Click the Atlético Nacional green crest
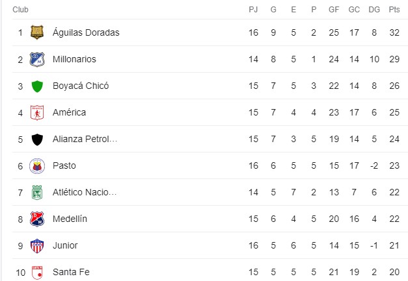This screenshot has width=408, height=281. tap(37, 193)
